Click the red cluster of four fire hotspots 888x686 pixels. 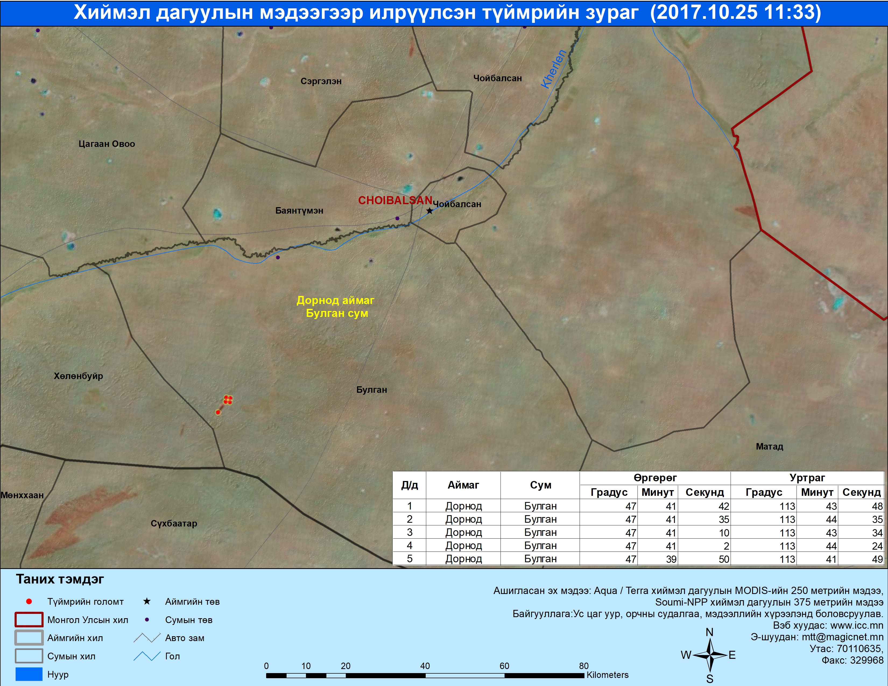click(x=228, y=400)
